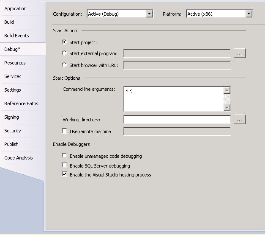Expand the Configuration dropdown arrow
265x235 pixels.
[x=149, y=14]
